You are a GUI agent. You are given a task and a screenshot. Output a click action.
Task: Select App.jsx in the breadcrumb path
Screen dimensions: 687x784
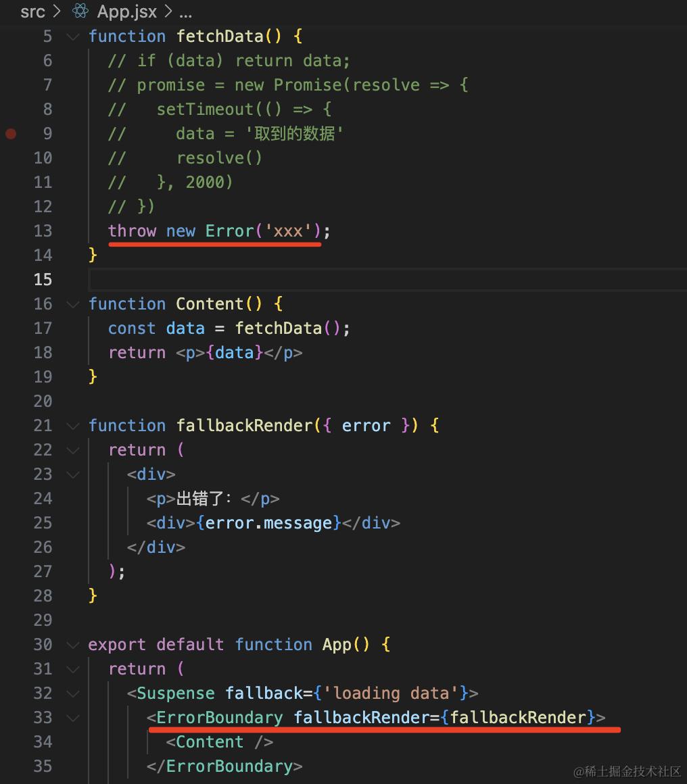pyautogui.click(x=127, y=11)
